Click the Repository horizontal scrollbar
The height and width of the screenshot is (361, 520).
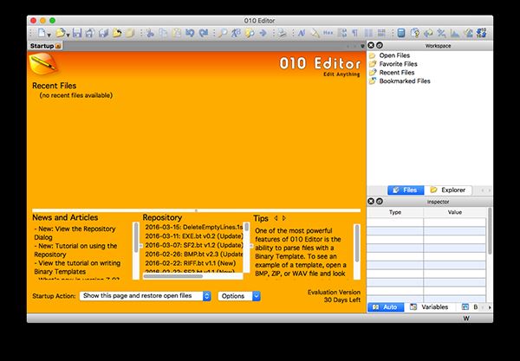point(193,276)
